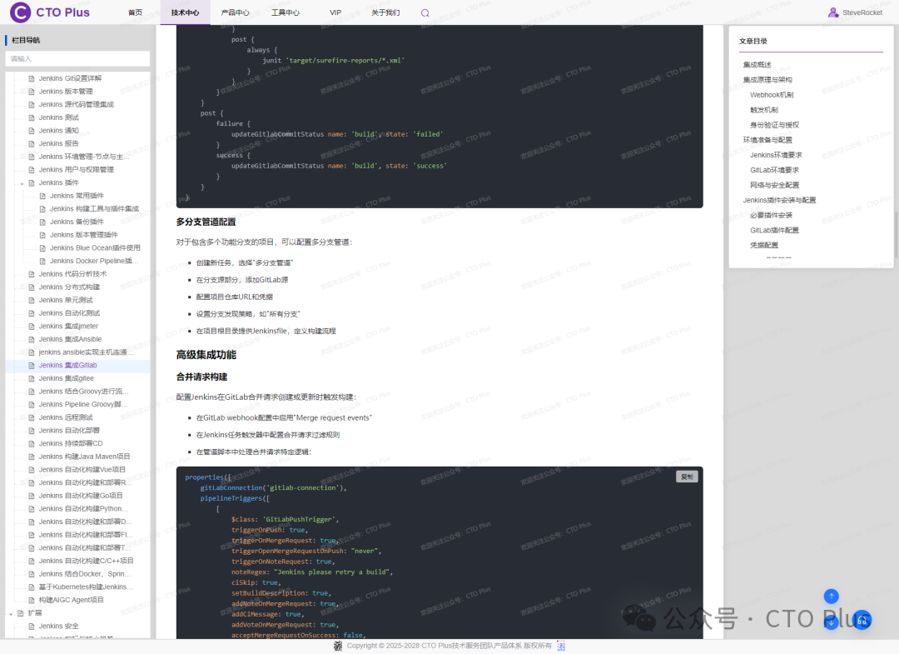Open the search magnifier icon in navbar
Image resolution: width=899 pixels, height=654 pixels.
(425, 12)
